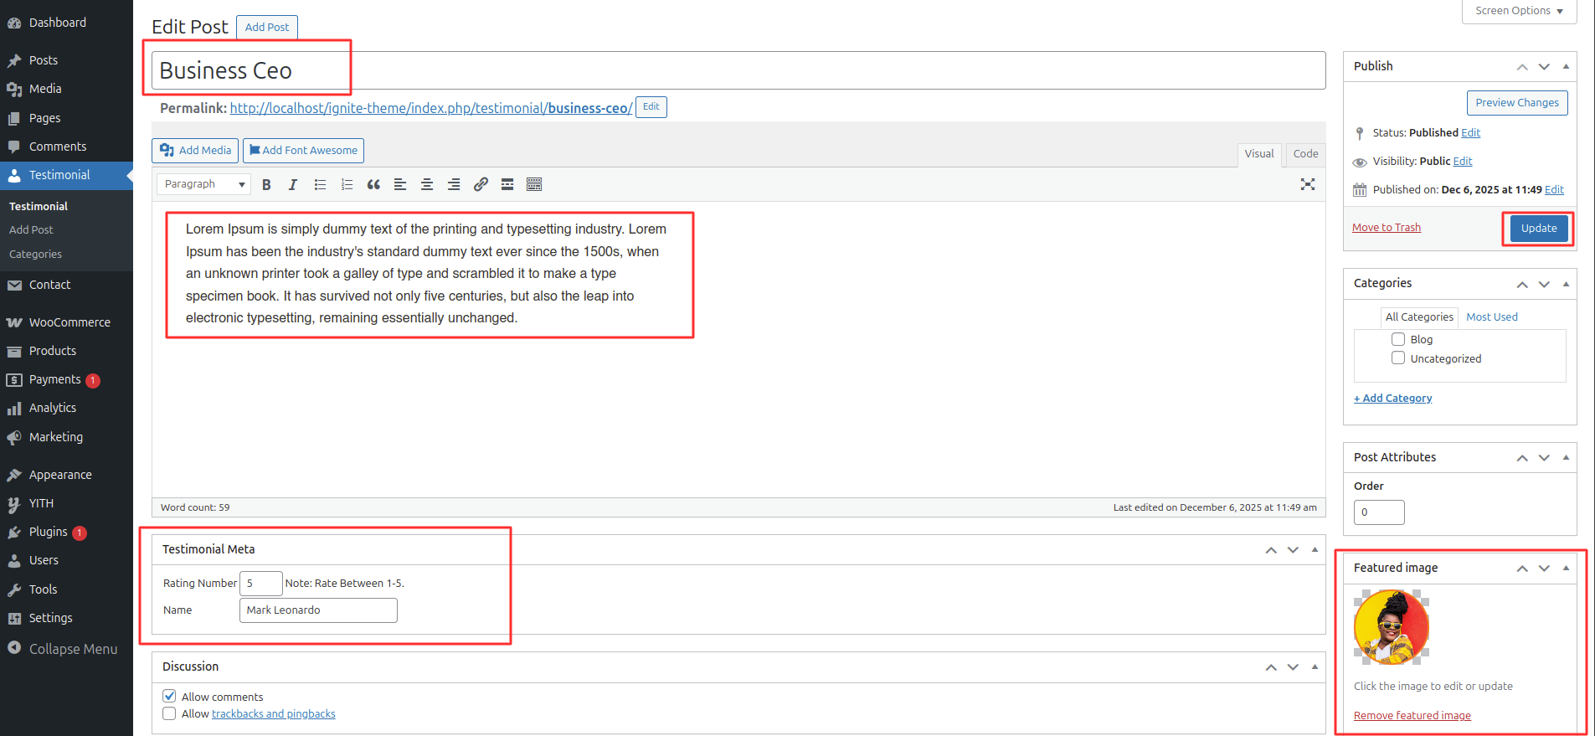Create a bulleted list
This screenshot has width=1595, height=736.
(x=320, y=185)
